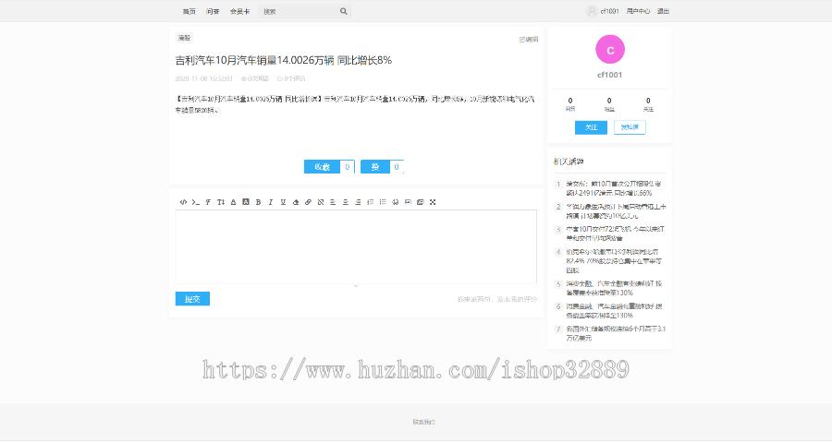Insert unordered bullet list

(383, 202)
